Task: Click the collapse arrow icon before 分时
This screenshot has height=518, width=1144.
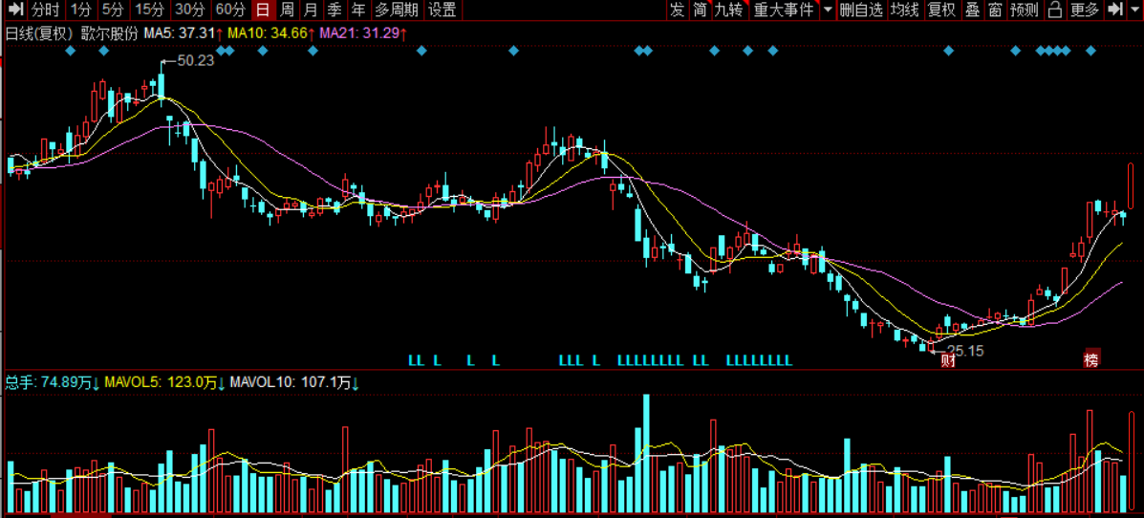Action: [15, 10]
